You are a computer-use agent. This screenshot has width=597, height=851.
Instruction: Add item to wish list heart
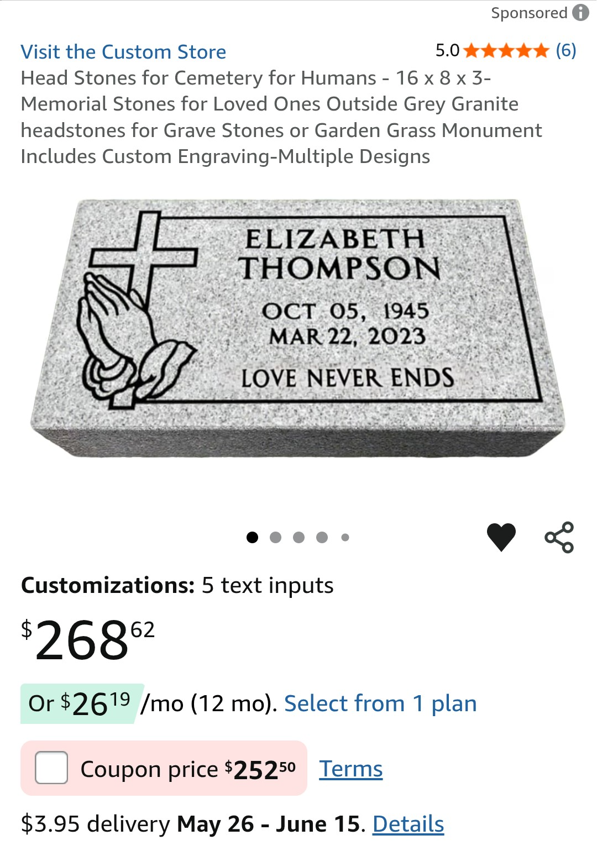(501, 537)
